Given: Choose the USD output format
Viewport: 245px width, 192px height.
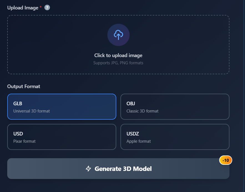Looking at the screenshot, I should pos(62,137).
